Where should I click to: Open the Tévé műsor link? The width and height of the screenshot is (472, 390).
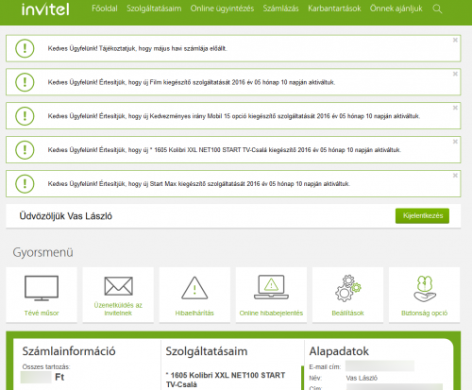click(42, 313)
